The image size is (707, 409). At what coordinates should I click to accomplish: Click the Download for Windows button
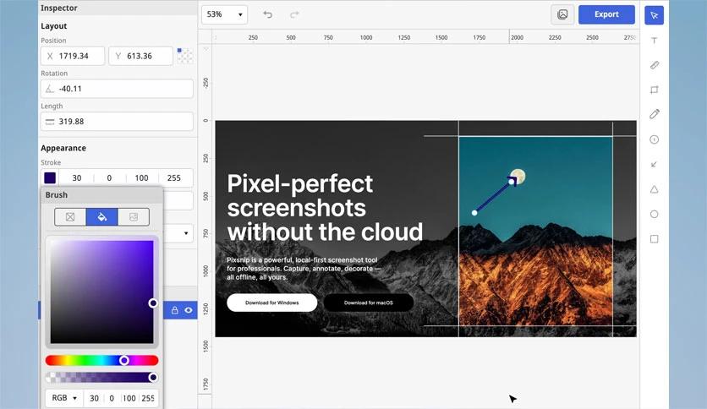271,303
